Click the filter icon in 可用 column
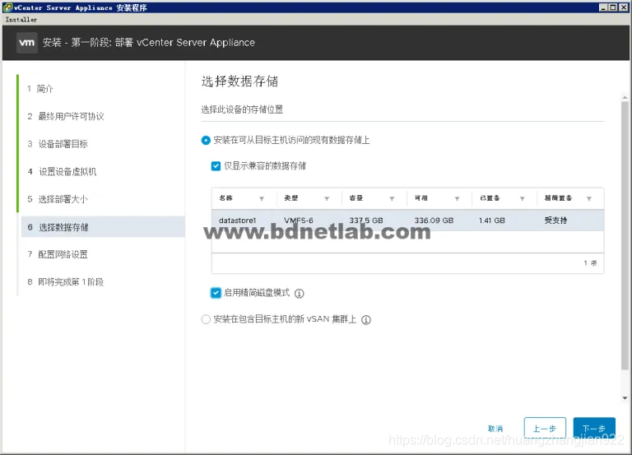 [x=457, y=198]
